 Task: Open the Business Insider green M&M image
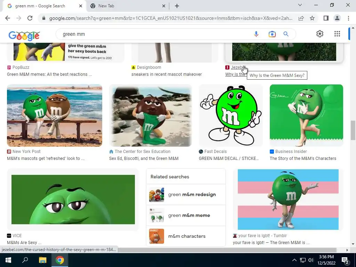click(x=306, y=115)
